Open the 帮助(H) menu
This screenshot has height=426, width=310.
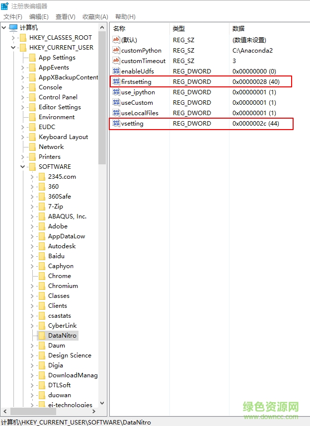pos(125,17)
